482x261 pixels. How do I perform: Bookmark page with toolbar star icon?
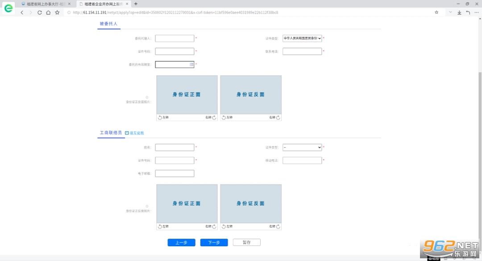(x=57, y=12)
